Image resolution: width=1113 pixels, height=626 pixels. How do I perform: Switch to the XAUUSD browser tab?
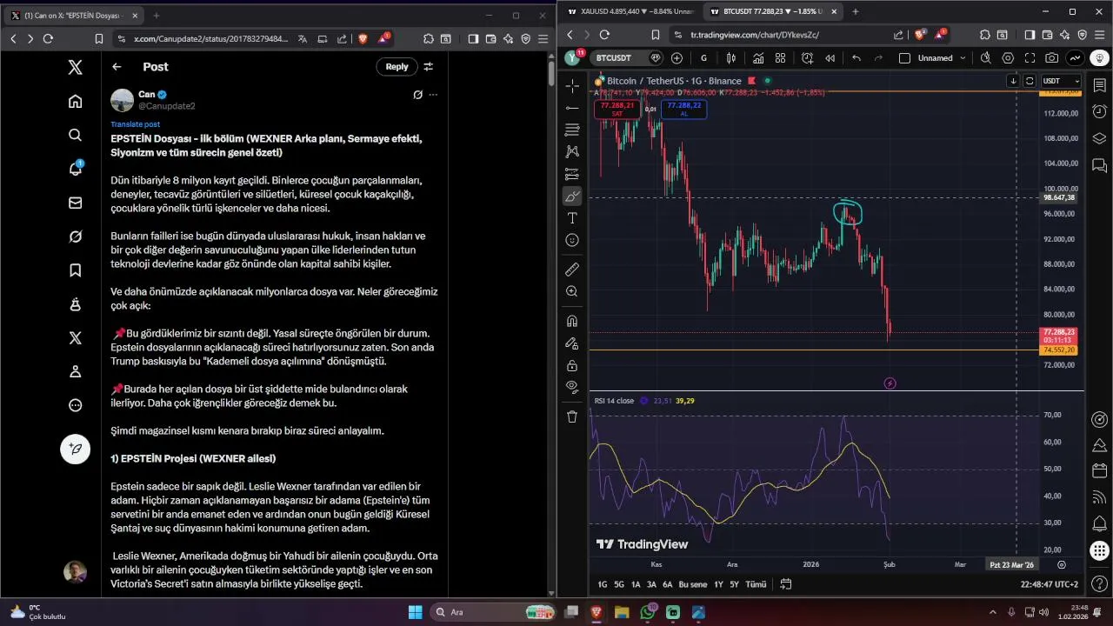630,12
